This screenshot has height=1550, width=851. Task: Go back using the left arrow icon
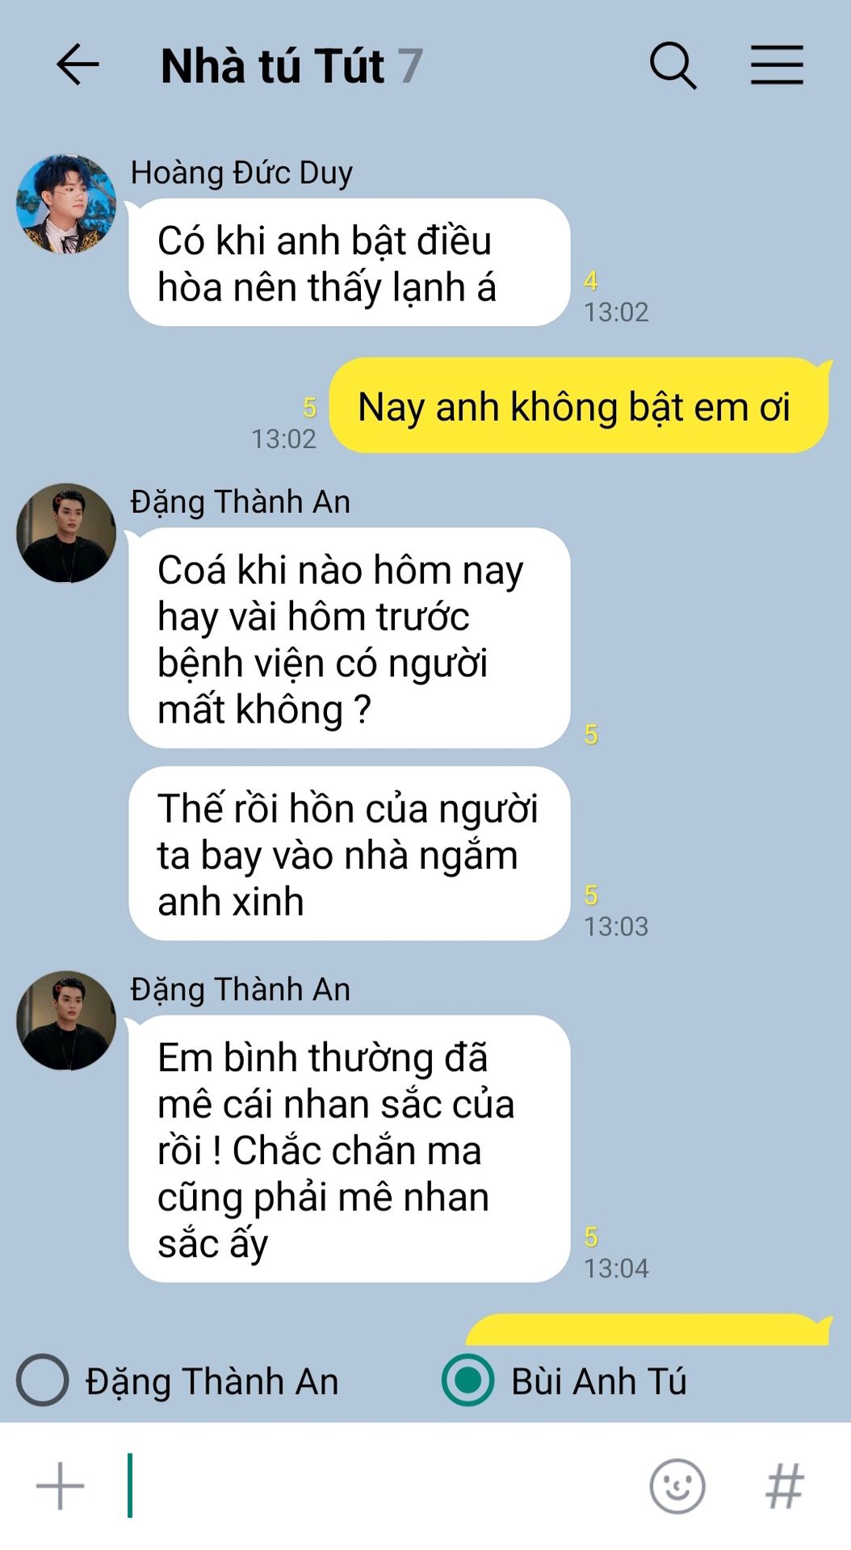click(78, 65)
